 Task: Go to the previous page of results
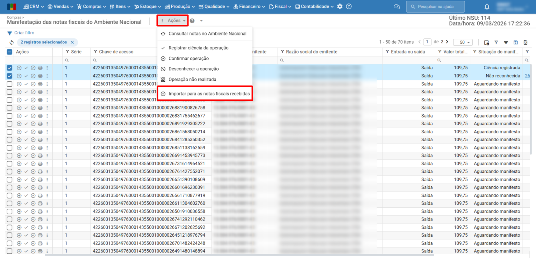420,42
